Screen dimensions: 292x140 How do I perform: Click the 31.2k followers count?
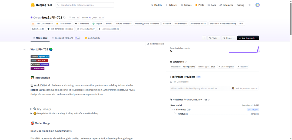coord(102,18)
